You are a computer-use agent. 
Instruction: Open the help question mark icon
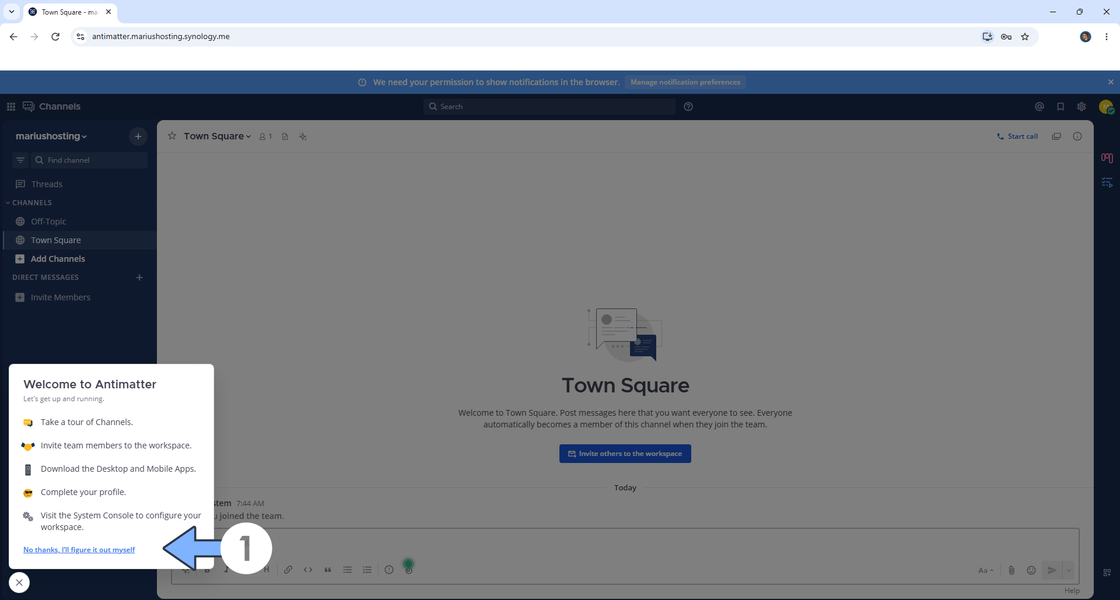pyautogui.click(x=688, y=107)
